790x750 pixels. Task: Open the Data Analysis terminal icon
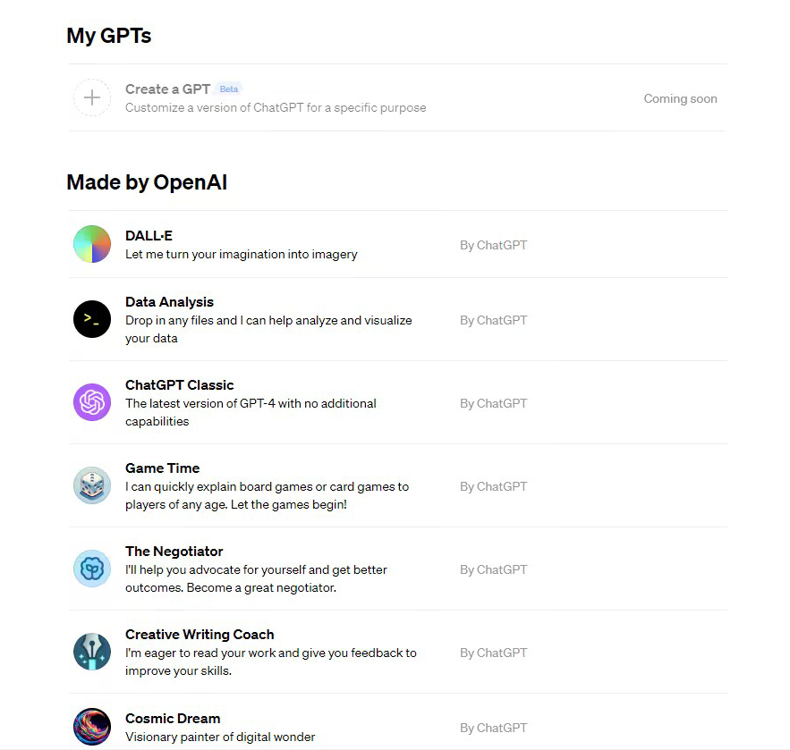(92, 319)
